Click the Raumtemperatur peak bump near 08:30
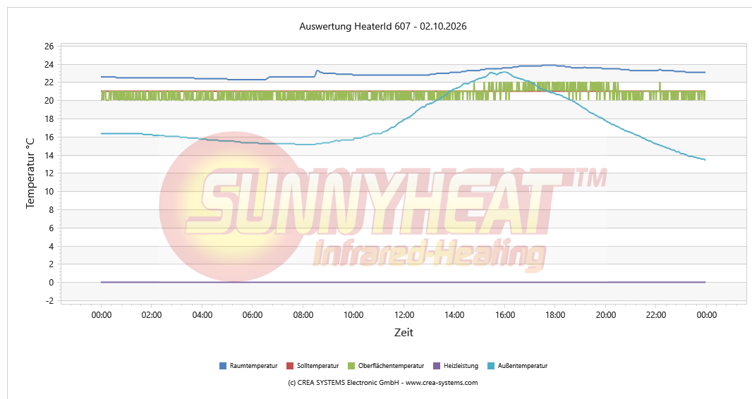Image resolution: width=752 pixels, height=399 pixels. 317,71
